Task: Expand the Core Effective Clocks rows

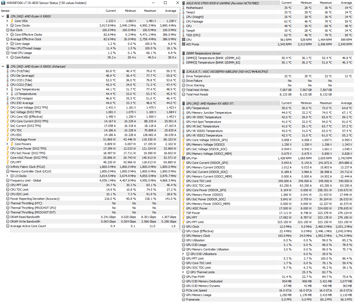Action: click(x=7, y=35)
